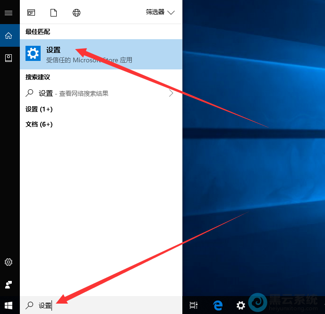Go to the Home tab in the sidebar
This screenshot has height=314, width=325.
9,35
